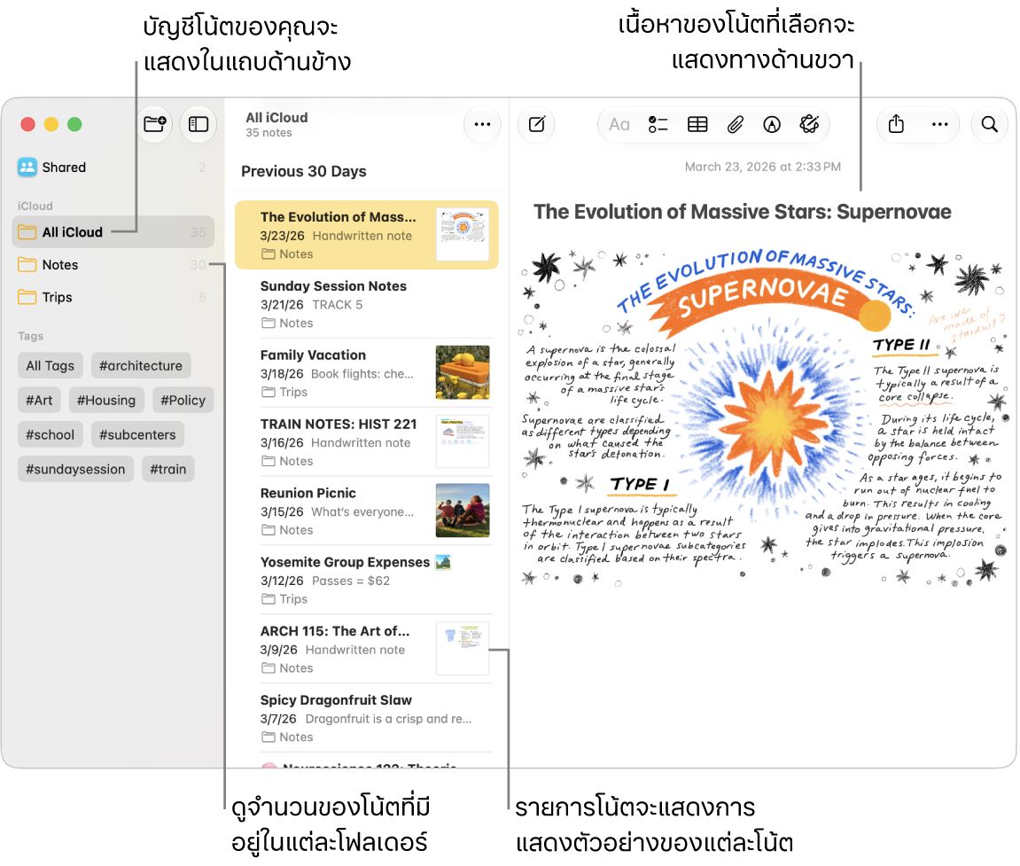Filter by the #architecture tag
This screenshot has height=866, width=1020.
(141, 366)
